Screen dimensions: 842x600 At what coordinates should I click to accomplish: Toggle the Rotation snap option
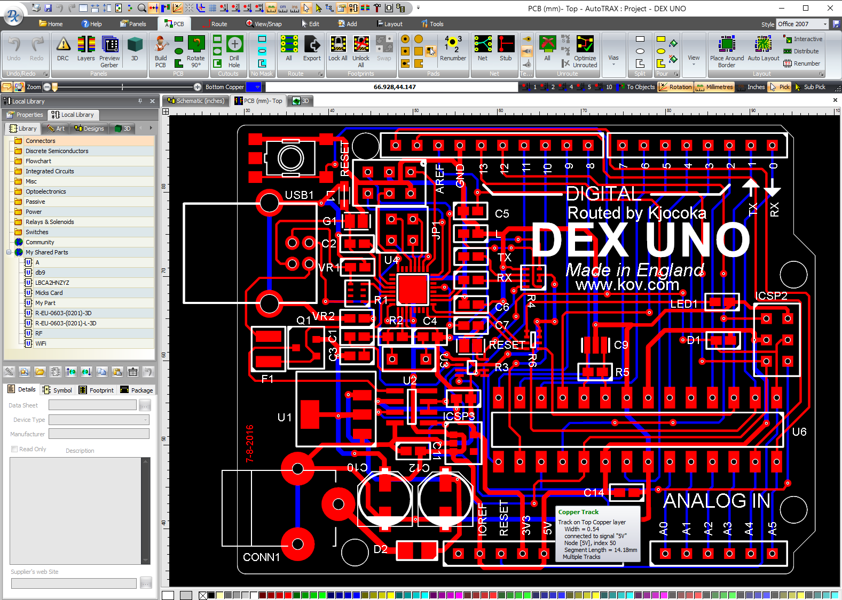click(x=676, y=87)
